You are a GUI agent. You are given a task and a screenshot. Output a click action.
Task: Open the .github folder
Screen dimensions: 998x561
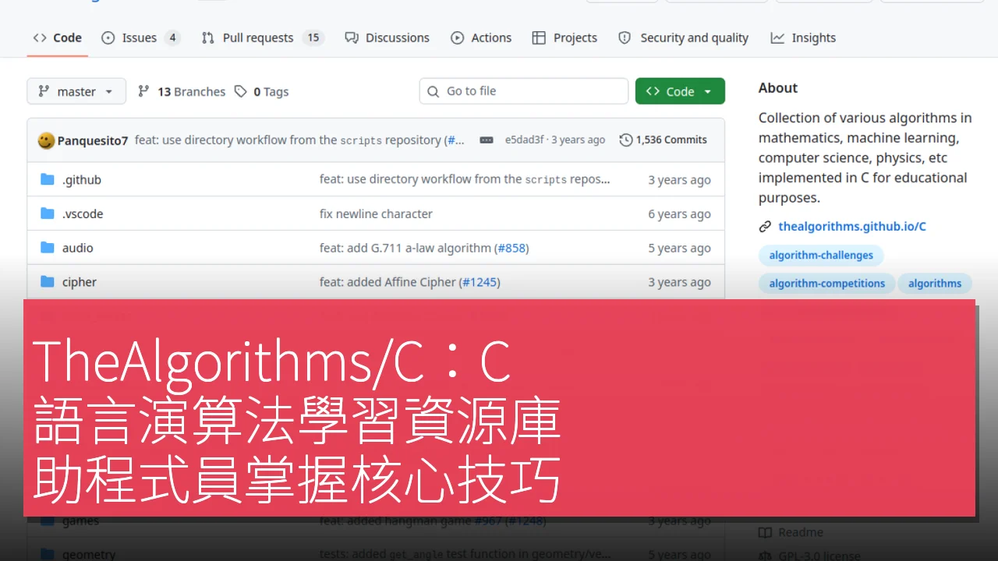[81, 180]
